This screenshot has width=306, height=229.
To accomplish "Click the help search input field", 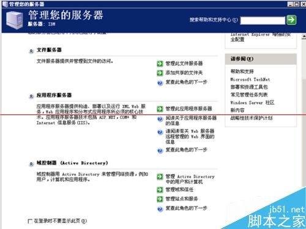I will coord(263,20).
